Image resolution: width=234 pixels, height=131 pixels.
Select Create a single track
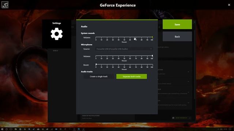99,76
